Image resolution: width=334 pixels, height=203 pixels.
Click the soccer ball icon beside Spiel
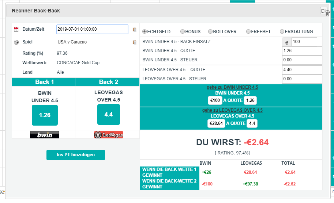[16, 42]
